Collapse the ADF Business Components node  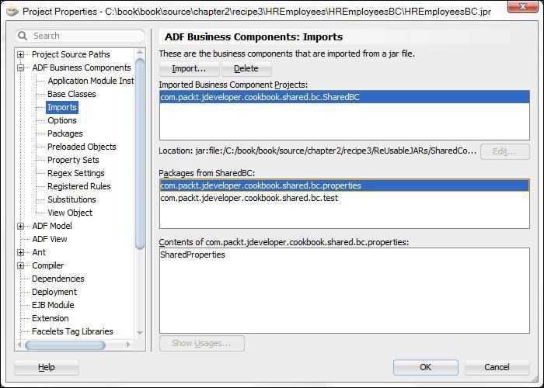[x=21, y=68]
